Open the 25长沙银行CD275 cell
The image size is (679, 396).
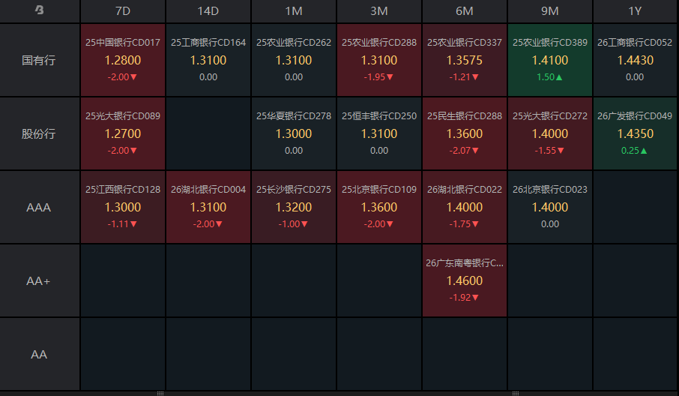pyautogui.click(x=294, y=208)
